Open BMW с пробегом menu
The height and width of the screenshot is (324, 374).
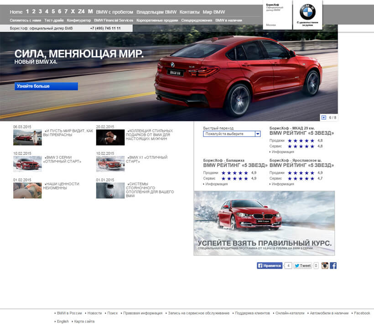click(x=114, y=12)
